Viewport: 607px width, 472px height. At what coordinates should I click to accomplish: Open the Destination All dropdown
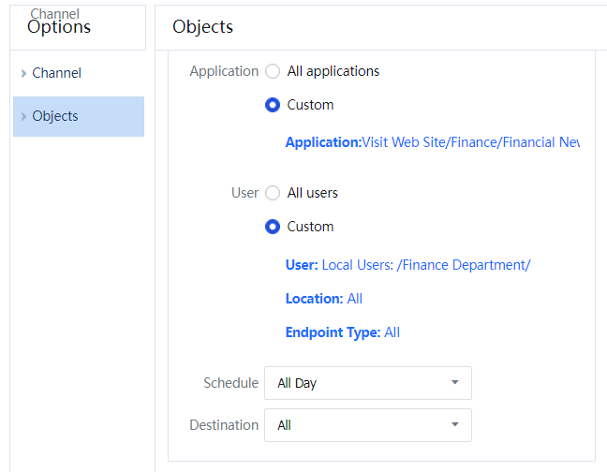(367, 425)
